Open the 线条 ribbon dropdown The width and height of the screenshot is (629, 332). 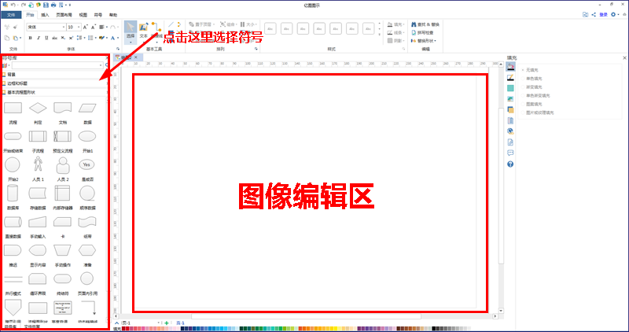coord(396,32)
